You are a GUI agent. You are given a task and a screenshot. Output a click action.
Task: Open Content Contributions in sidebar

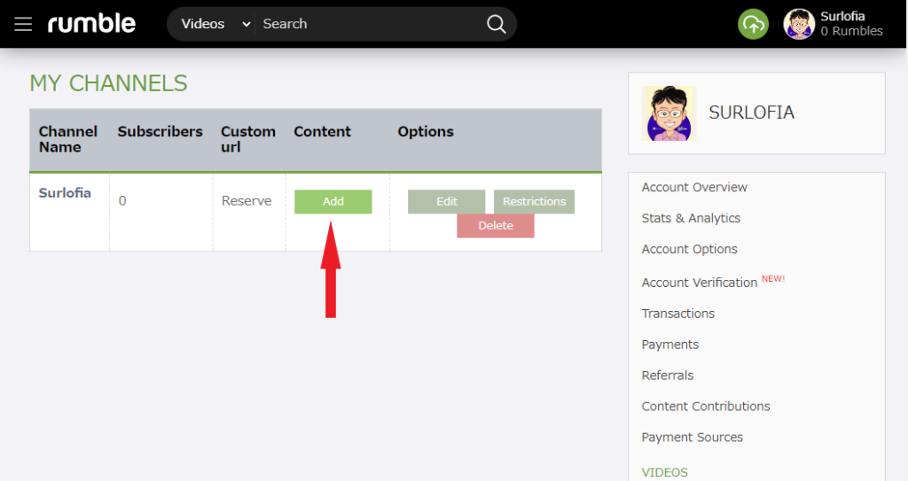tap(705, 406)
